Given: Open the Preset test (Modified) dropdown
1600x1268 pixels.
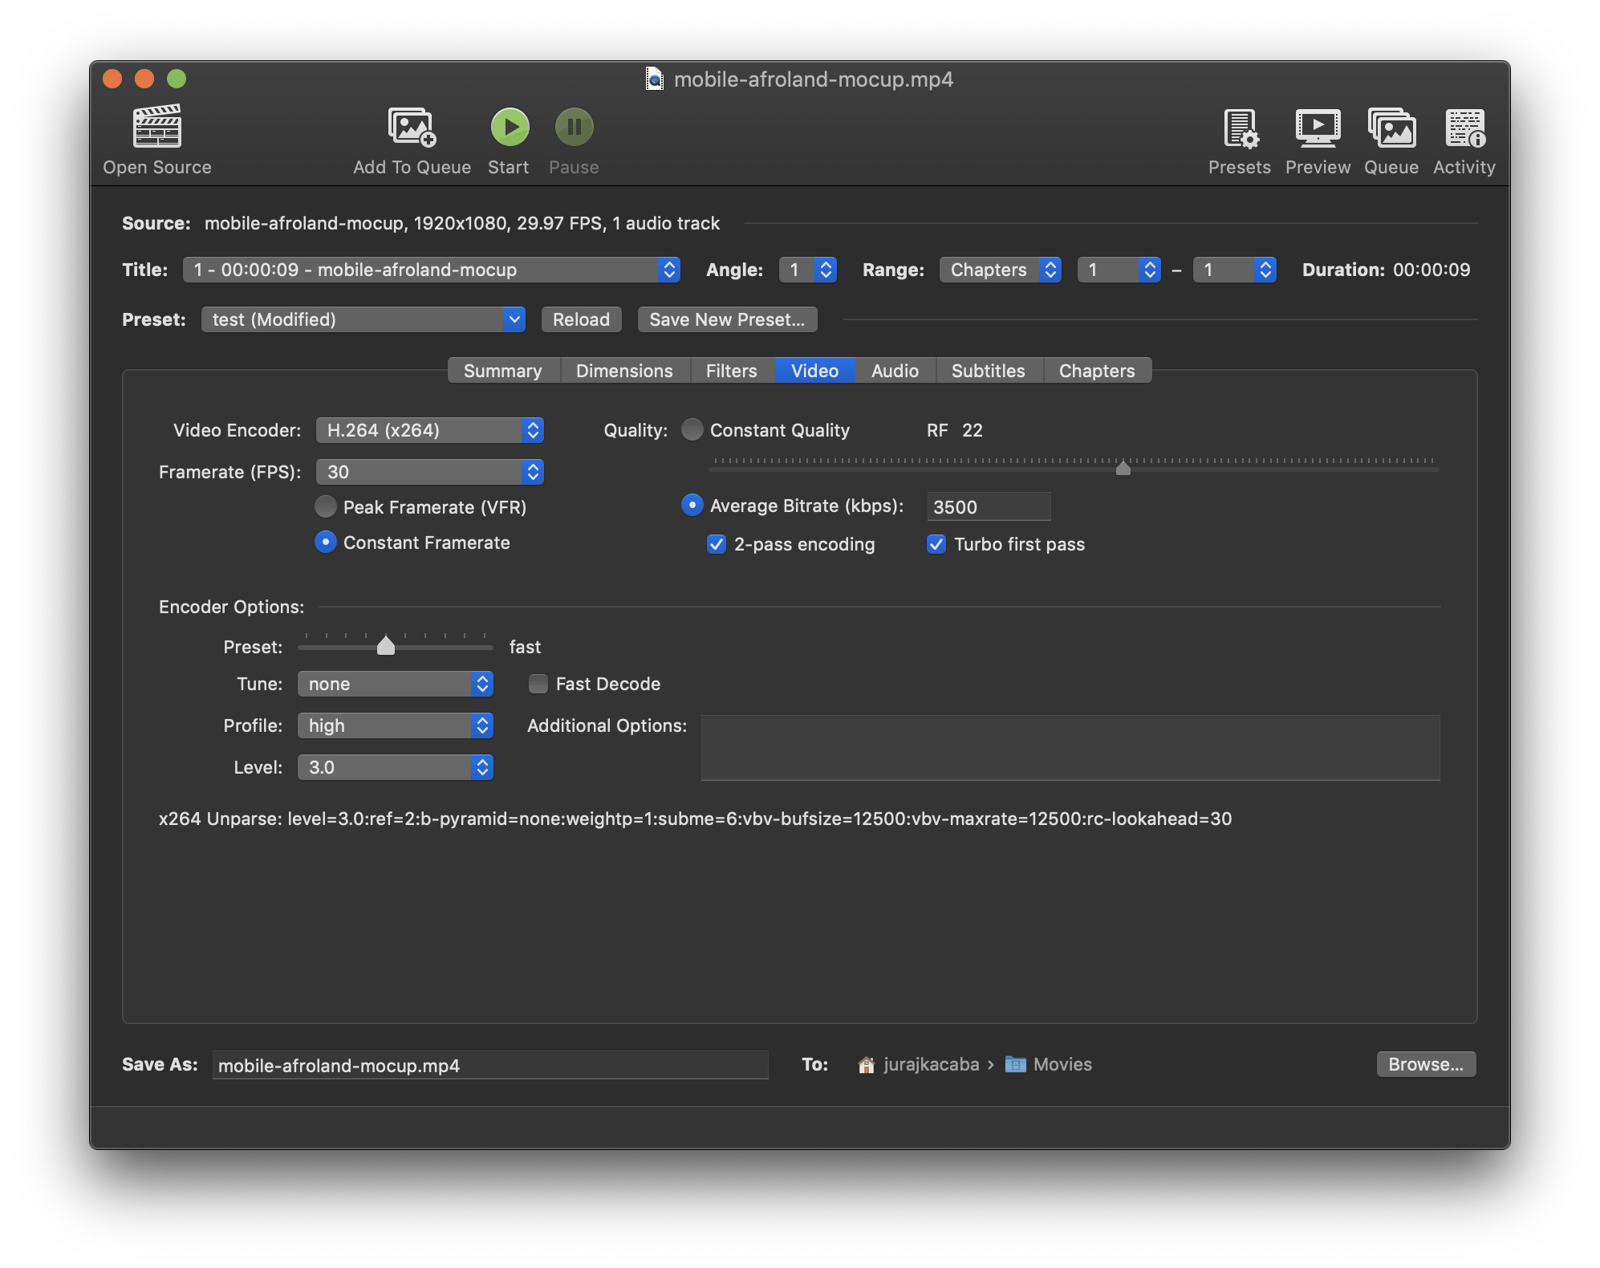Looking at the screenshot, I should tap(363, 319).
